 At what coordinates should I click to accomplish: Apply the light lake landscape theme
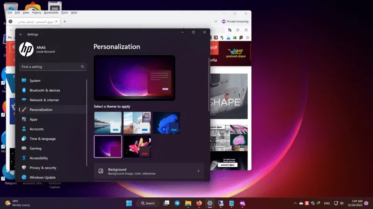[x=108, y=123]
